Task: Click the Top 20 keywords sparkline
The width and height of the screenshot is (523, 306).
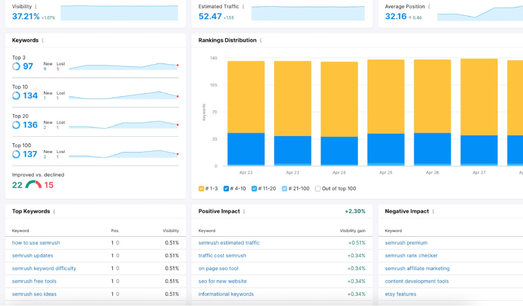Action: pos(124,125)
